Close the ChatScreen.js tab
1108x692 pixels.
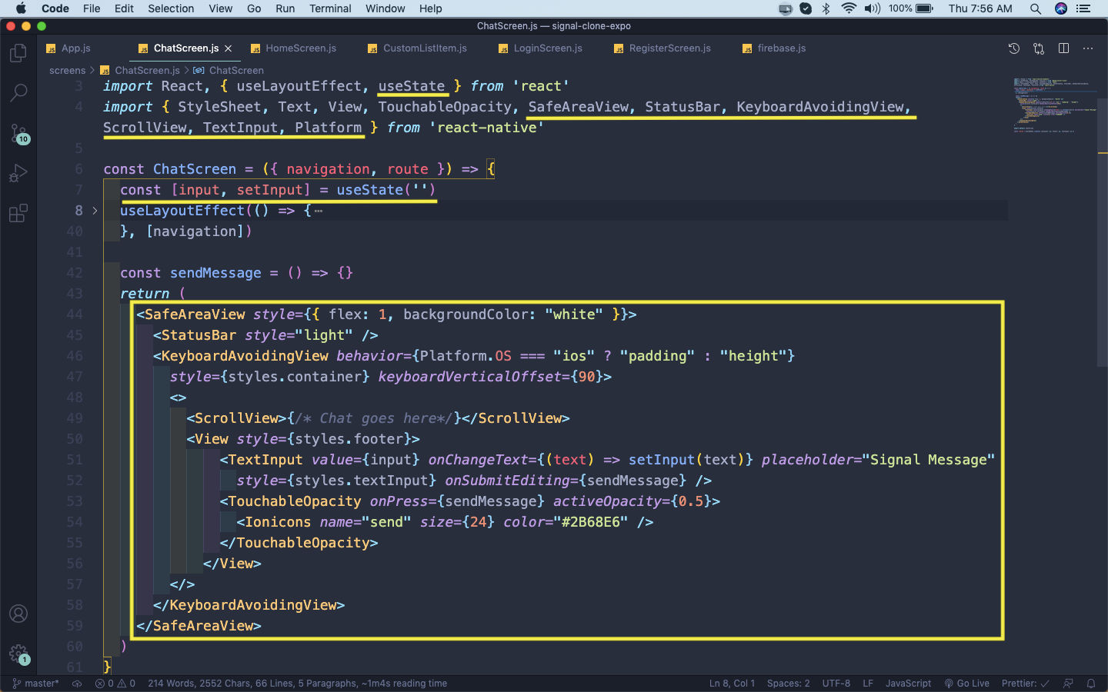coord(229,48)
